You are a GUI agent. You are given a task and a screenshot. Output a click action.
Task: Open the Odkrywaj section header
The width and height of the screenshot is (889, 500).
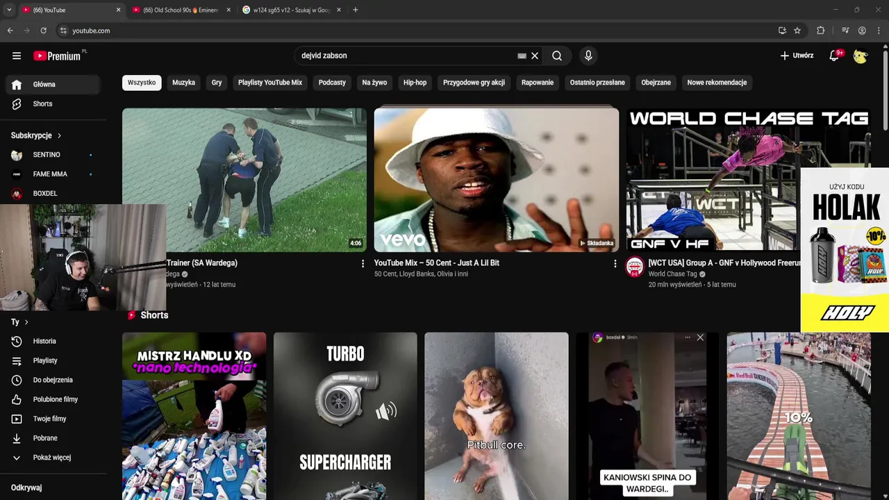(x=26, y=487)
